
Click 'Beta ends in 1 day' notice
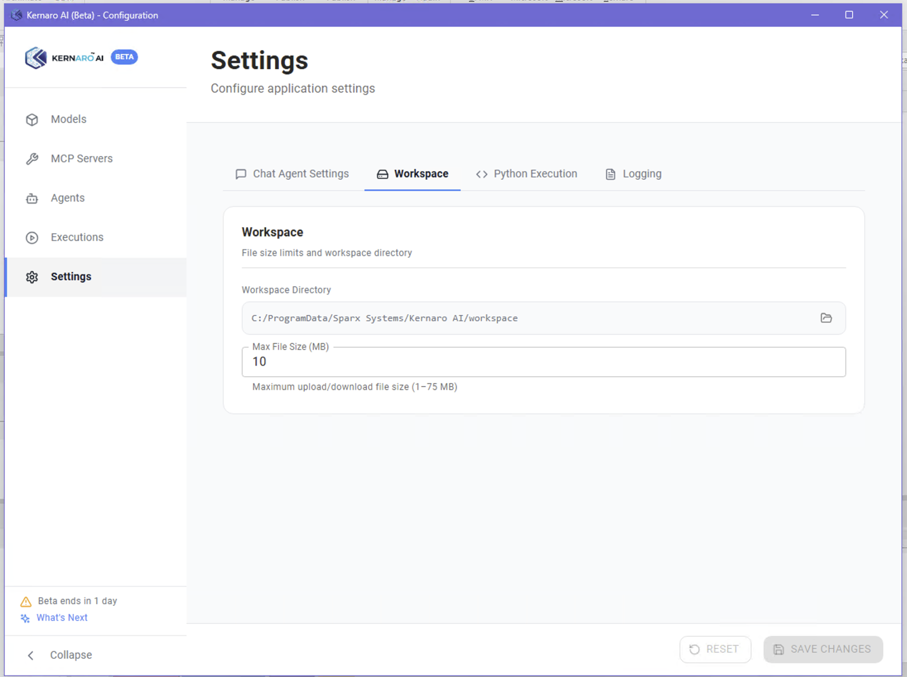(78, 601)
